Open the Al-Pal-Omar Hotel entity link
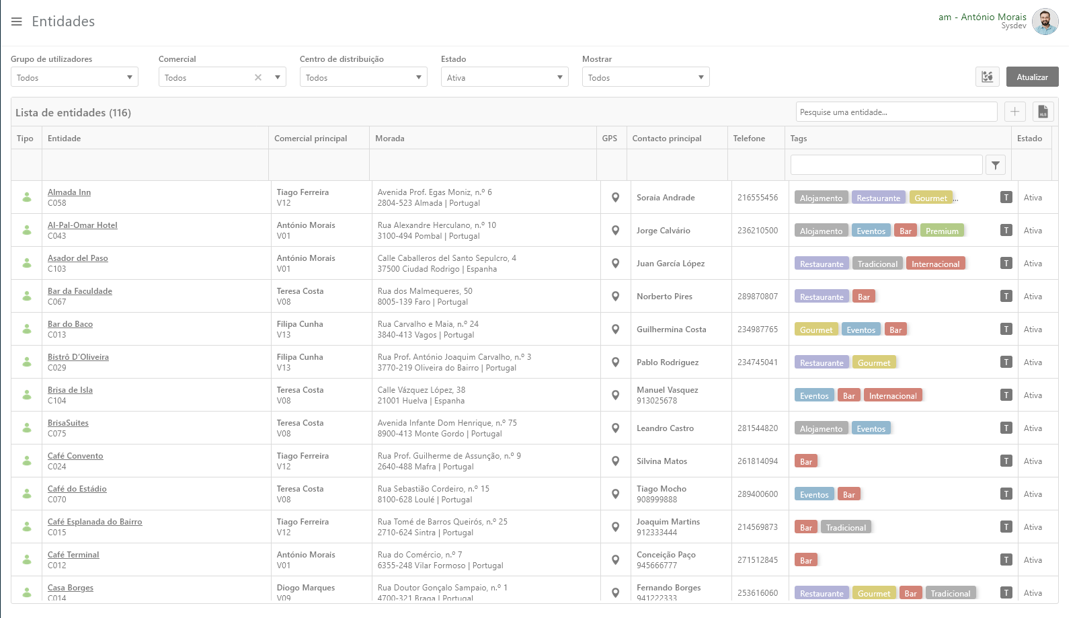1079x618 pixels. pos(82,225)
